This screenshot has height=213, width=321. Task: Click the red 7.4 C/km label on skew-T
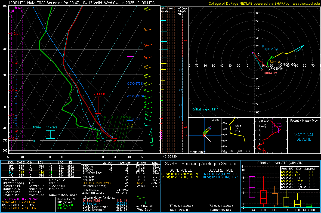coord(100,94)
